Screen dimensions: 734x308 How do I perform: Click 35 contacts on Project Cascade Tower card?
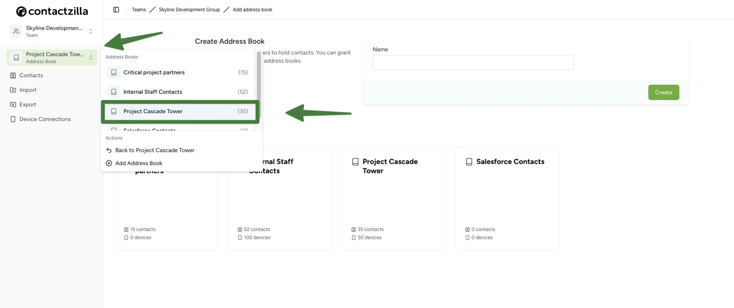point(371,230)
